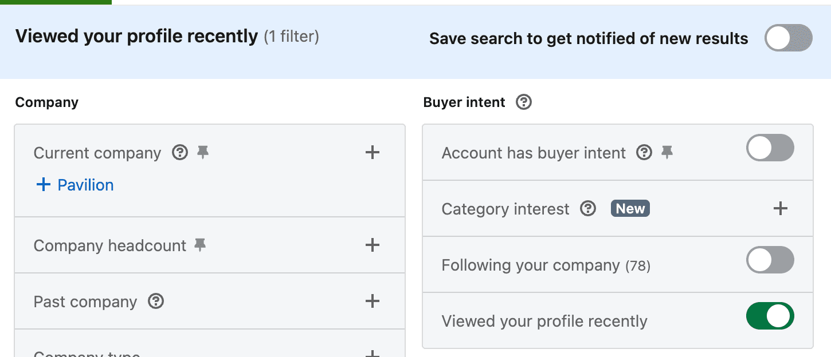Expand Current company filter with plus
This screenshot has width=831, height=357.
point(373,152)
